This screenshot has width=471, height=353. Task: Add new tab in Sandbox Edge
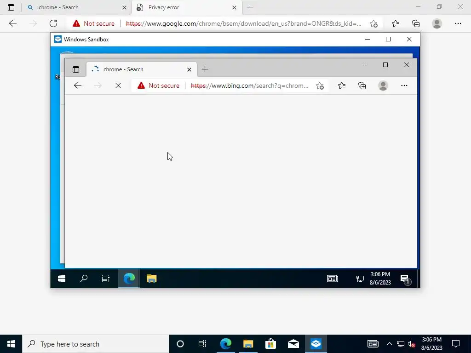coord(205,69)
